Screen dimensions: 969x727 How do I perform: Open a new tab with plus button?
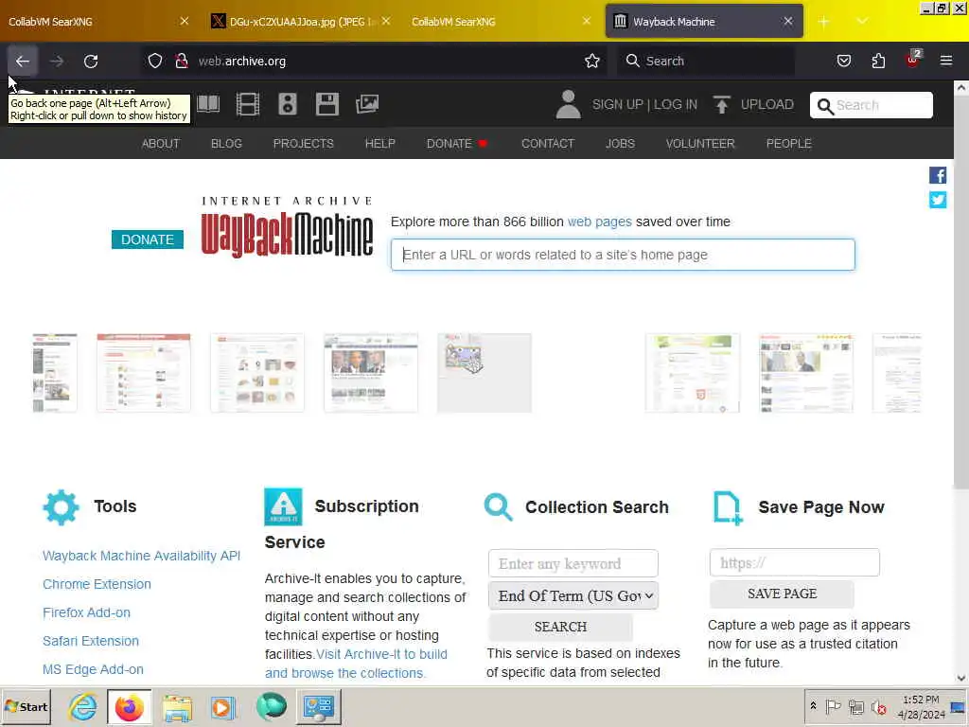[823, 22]
